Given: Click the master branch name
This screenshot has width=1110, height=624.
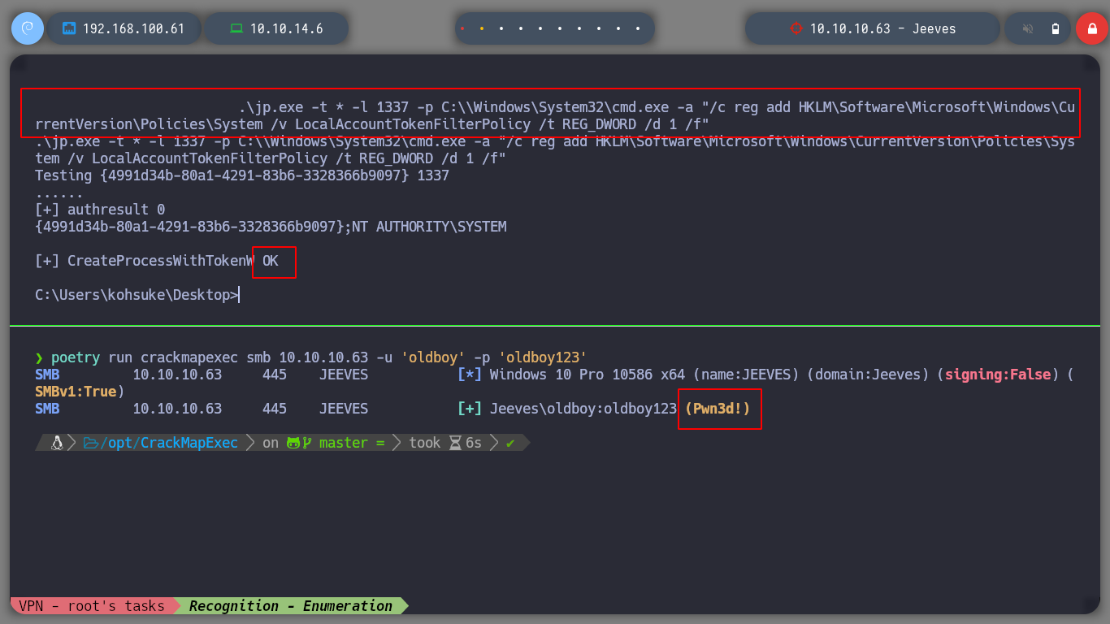Looking at the screenshot, I should tap(343, 443).
